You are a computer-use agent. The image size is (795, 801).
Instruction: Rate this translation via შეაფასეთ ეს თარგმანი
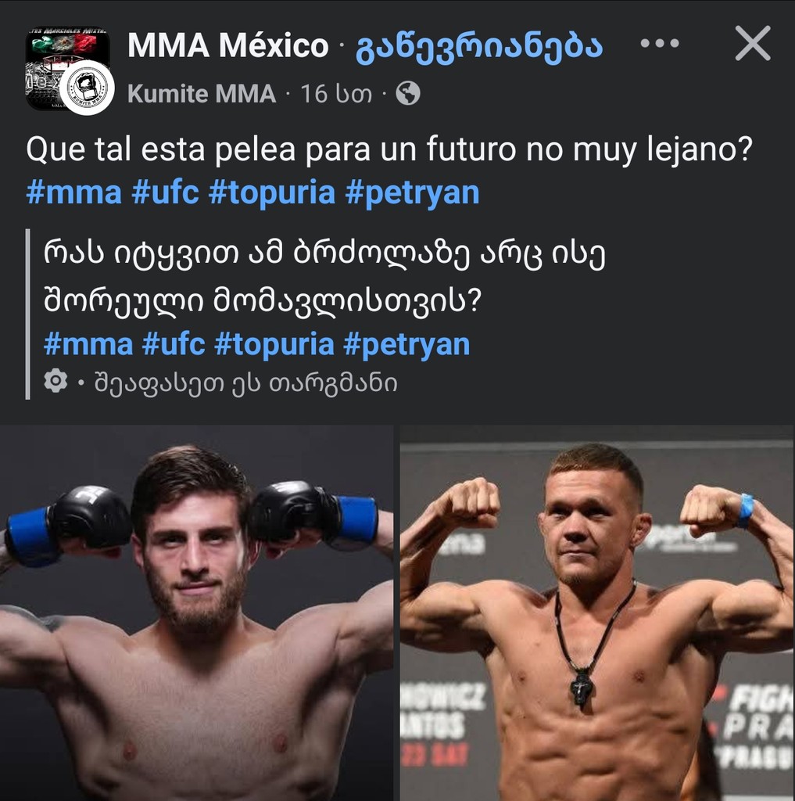pos(245,383)
